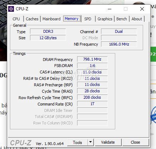Image resolution: width=156 pixels, height=149 pixels.
Task: Switch to the Graphics tab
Action: click(x=105, y=19)
